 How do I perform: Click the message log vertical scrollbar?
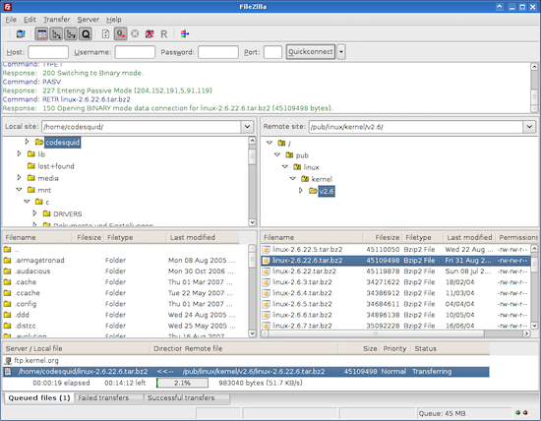tap(534, 88)
